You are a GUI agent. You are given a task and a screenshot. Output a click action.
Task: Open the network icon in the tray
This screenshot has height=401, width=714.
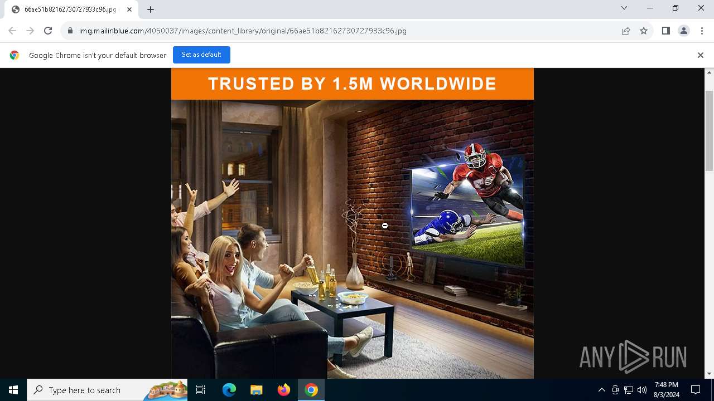click(629, 390)
